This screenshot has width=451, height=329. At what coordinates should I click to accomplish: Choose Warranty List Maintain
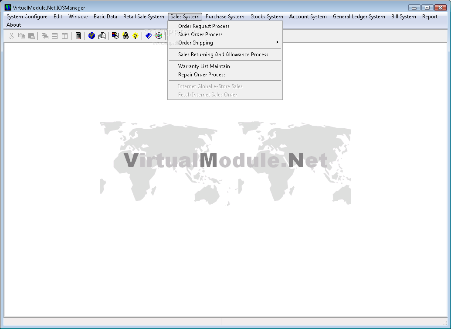225,66
